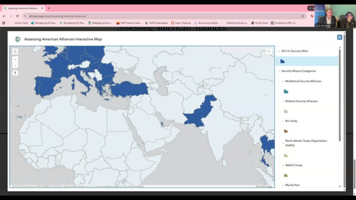Reload the page with the refresh icon
Viewport: 356px width, 200px height.
tap(17, 16)
